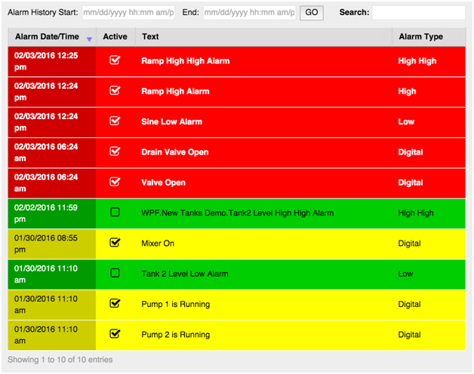The width and height of the screenshot is (474, 374).
Task: Click the Alarm History Start date field
Action: (x=128, y=13)
